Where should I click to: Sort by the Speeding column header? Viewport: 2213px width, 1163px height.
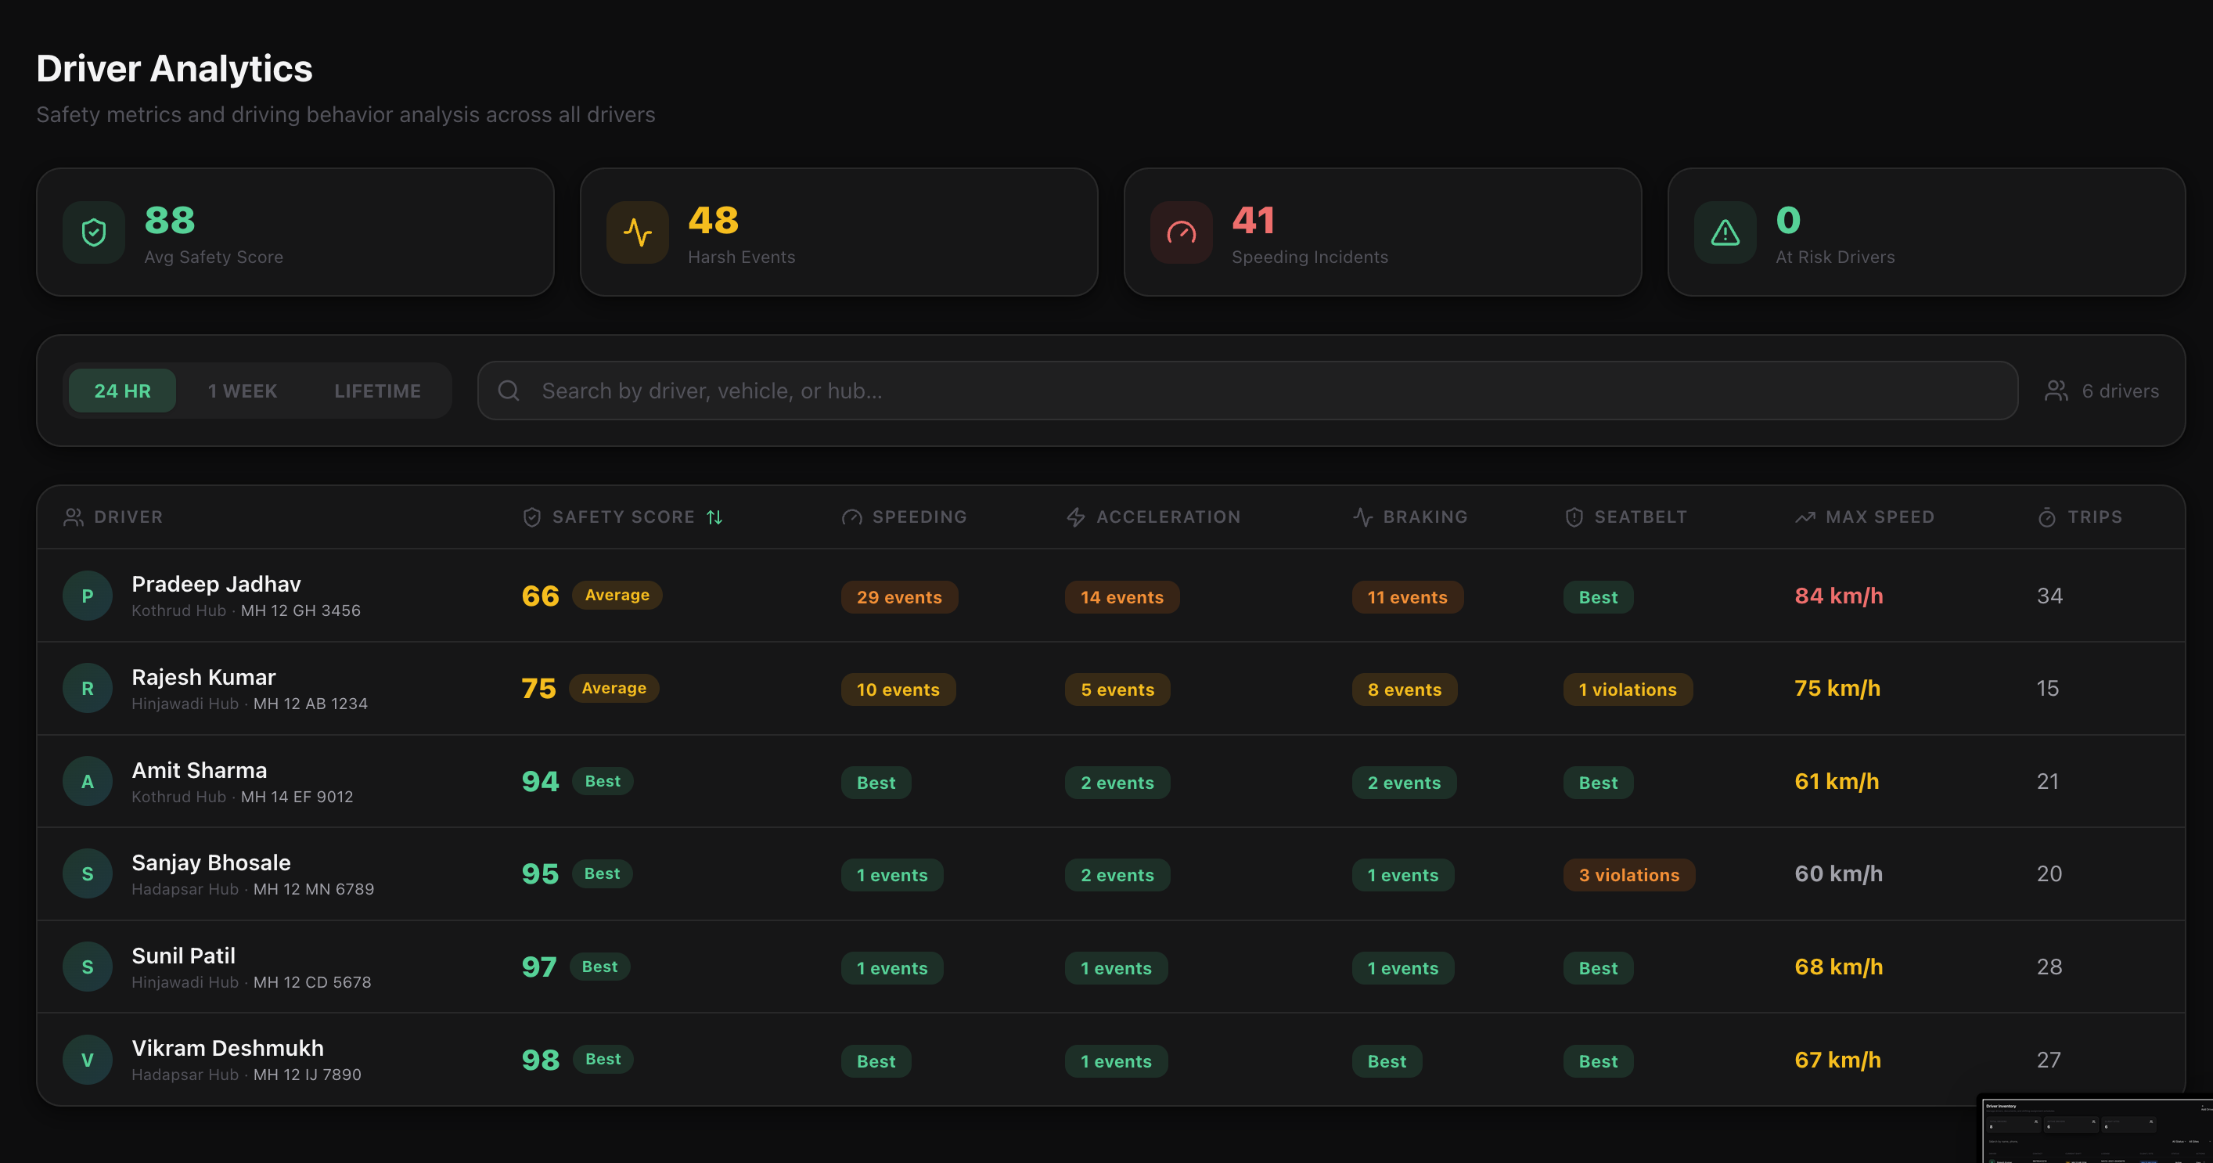tap(919, 517)
